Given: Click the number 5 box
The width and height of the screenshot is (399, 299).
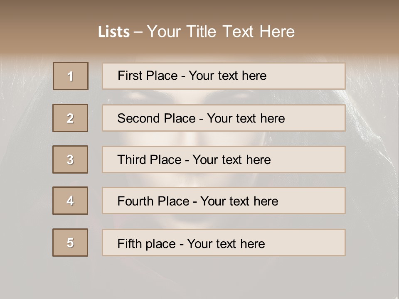Looking at the screenshot, I should pos(70,243).
